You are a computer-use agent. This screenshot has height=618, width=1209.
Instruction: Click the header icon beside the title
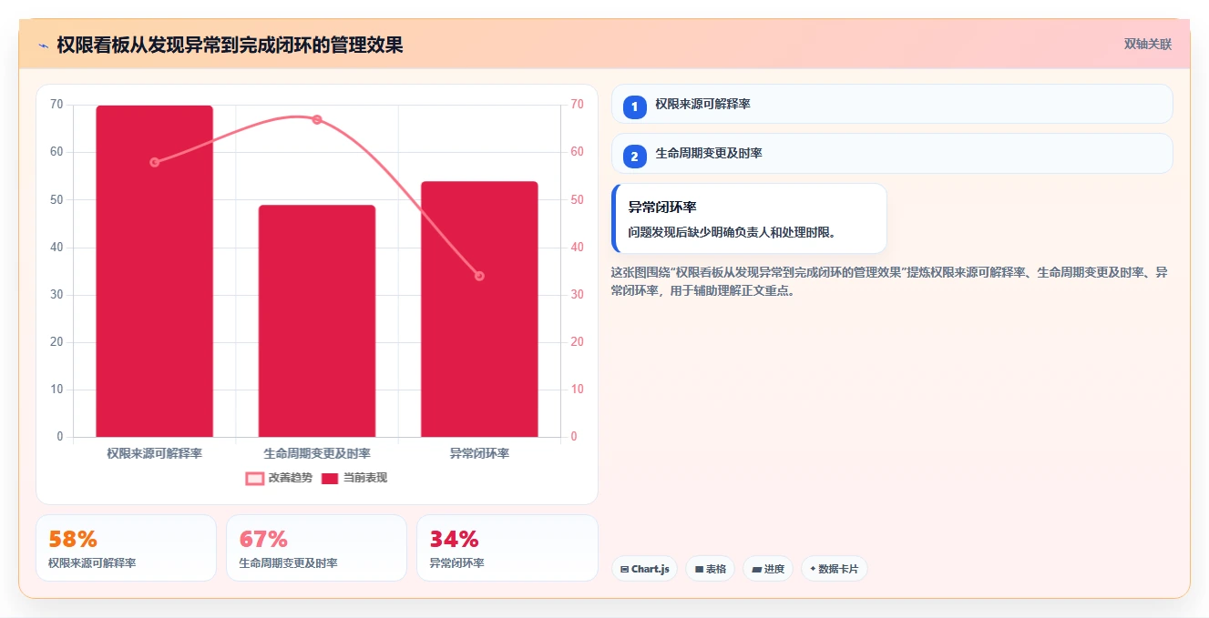pyautogui.click(x=43, y=46)
